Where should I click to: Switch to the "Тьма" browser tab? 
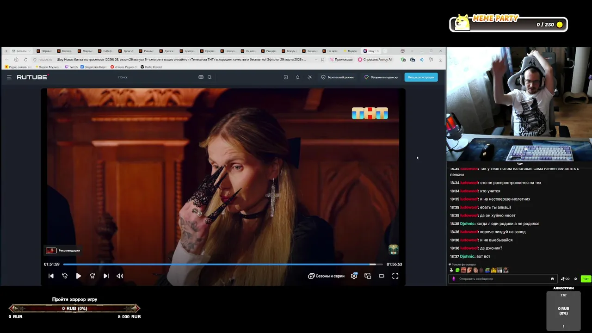106,51
